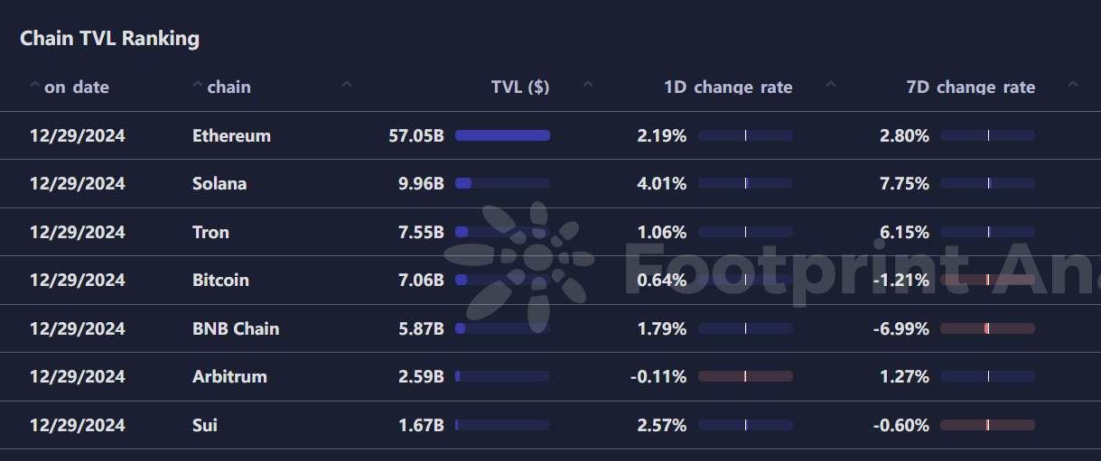Click Arbitrum's red 1D change bar
This screenshot has height=461, width=1101.
point(745,376)
